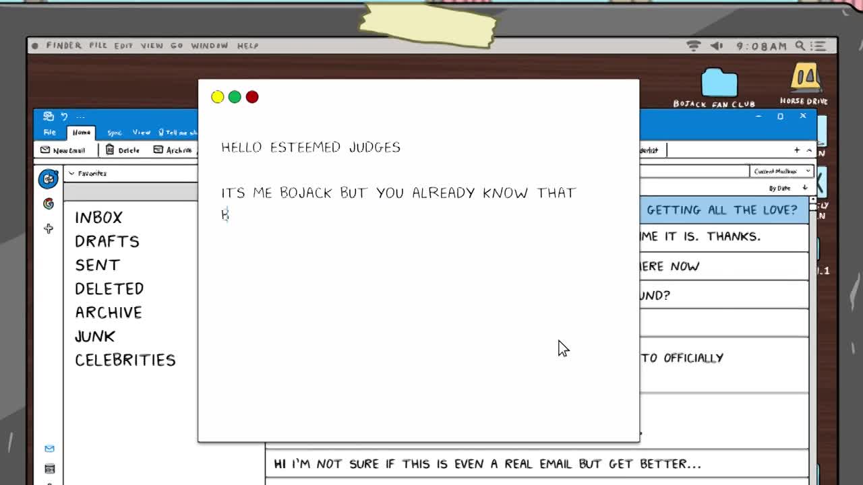
Task: Click the yellow button on the note window
Action: click(217, 97)
